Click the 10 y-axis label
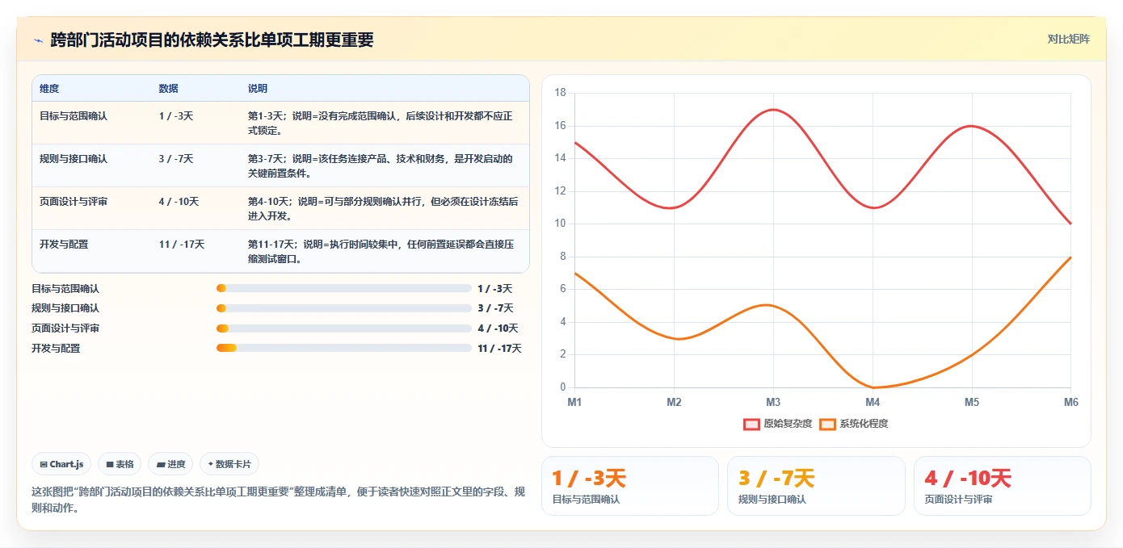 pos(561,224)
